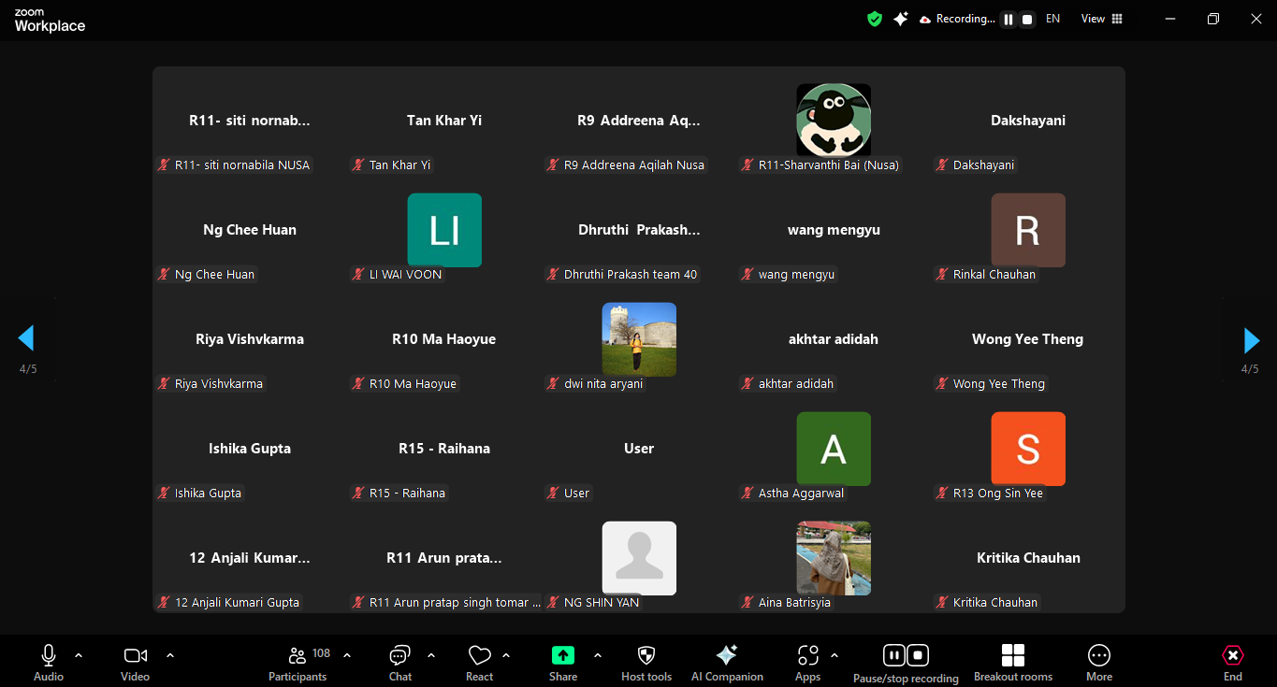Select dwi nita aryani's profile photo

(x=639, y=339)
